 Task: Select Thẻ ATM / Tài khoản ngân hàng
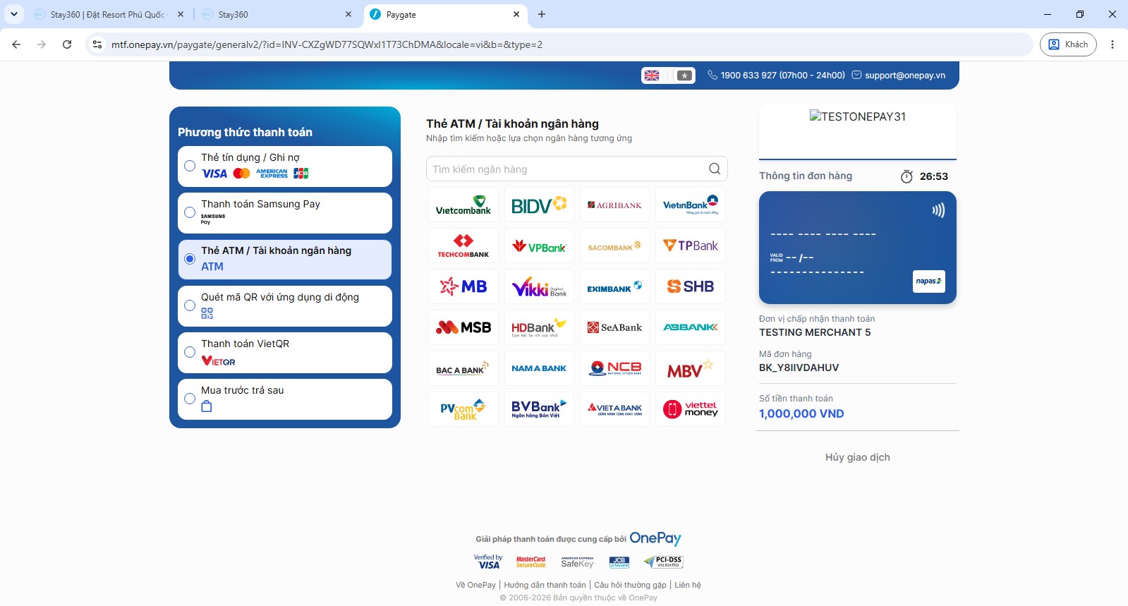pyautogui.click(x=285, y=260)
